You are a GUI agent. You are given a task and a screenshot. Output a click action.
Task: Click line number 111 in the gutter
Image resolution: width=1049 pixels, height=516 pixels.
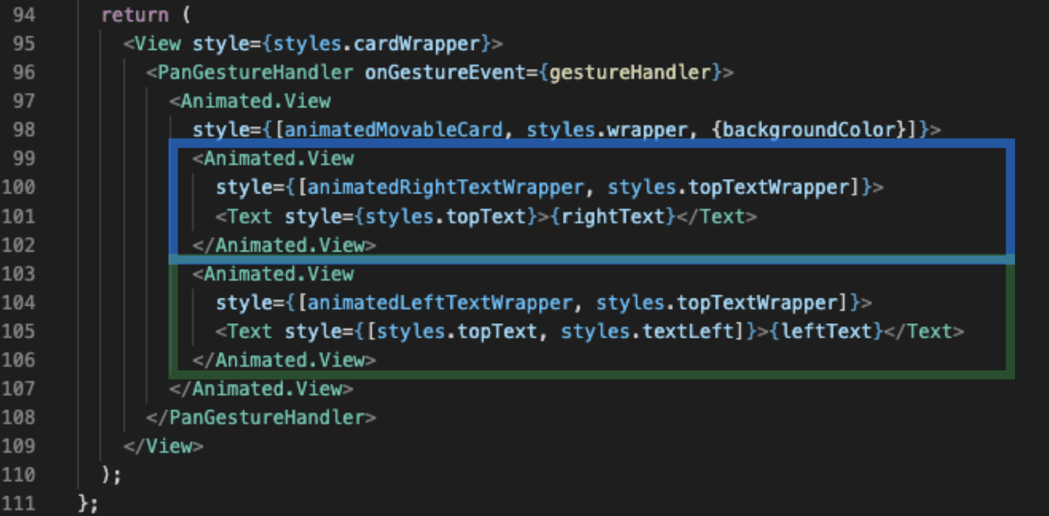click(x=19, y=504)
